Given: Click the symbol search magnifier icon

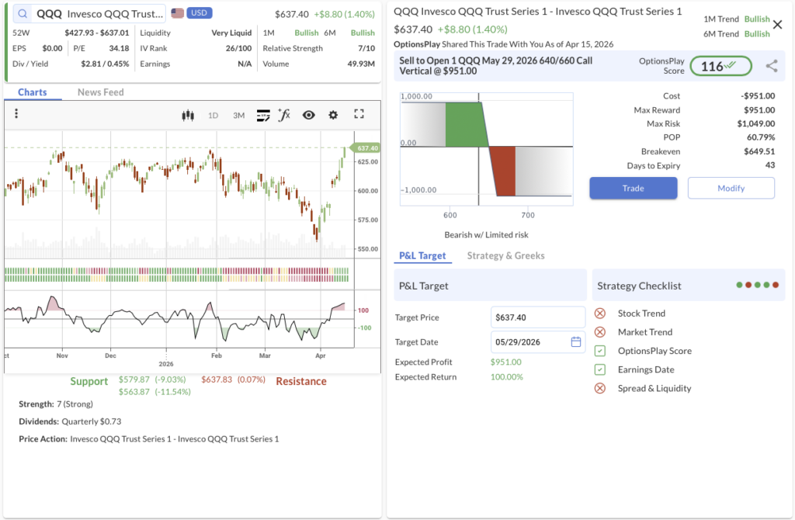Looking at the screenshot, I should click(x=23, y=14).
